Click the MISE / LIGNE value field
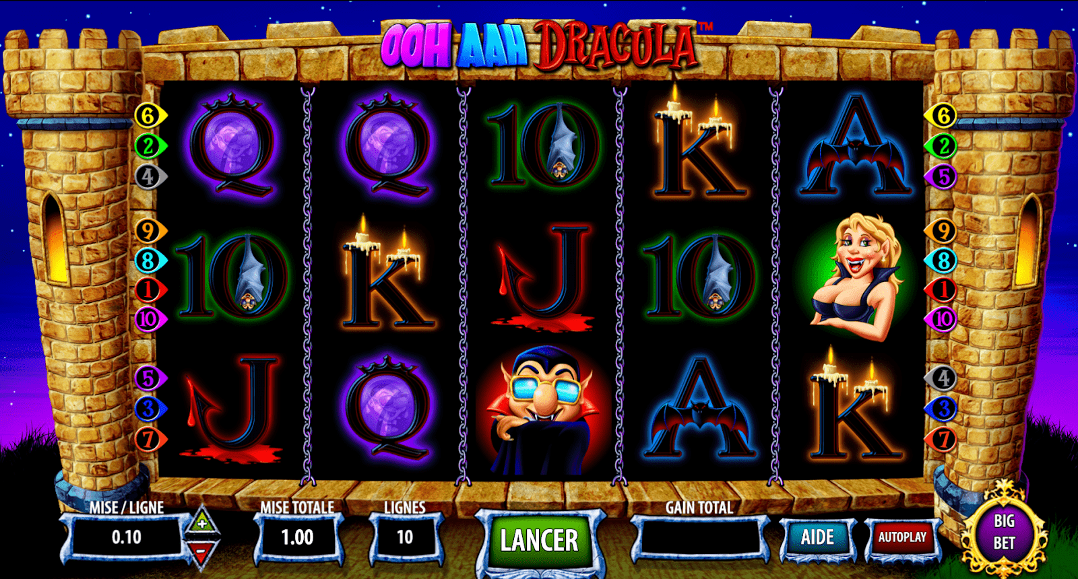 pos(127,537)
